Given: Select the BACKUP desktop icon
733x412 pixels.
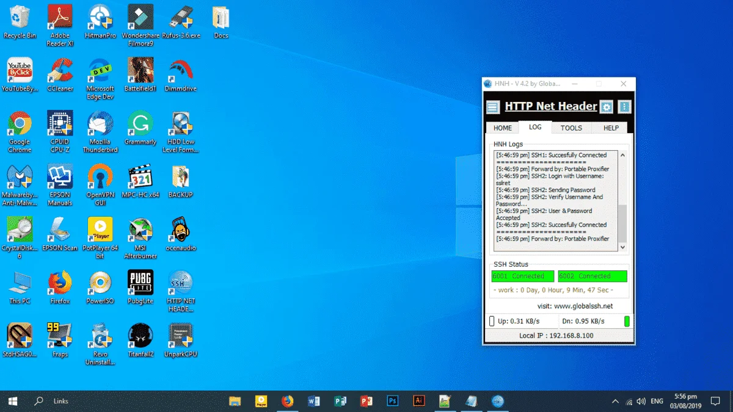Looking at the screenshot, I should [181, 181].
